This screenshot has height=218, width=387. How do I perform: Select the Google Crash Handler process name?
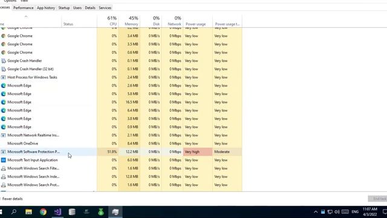point(25,61)
